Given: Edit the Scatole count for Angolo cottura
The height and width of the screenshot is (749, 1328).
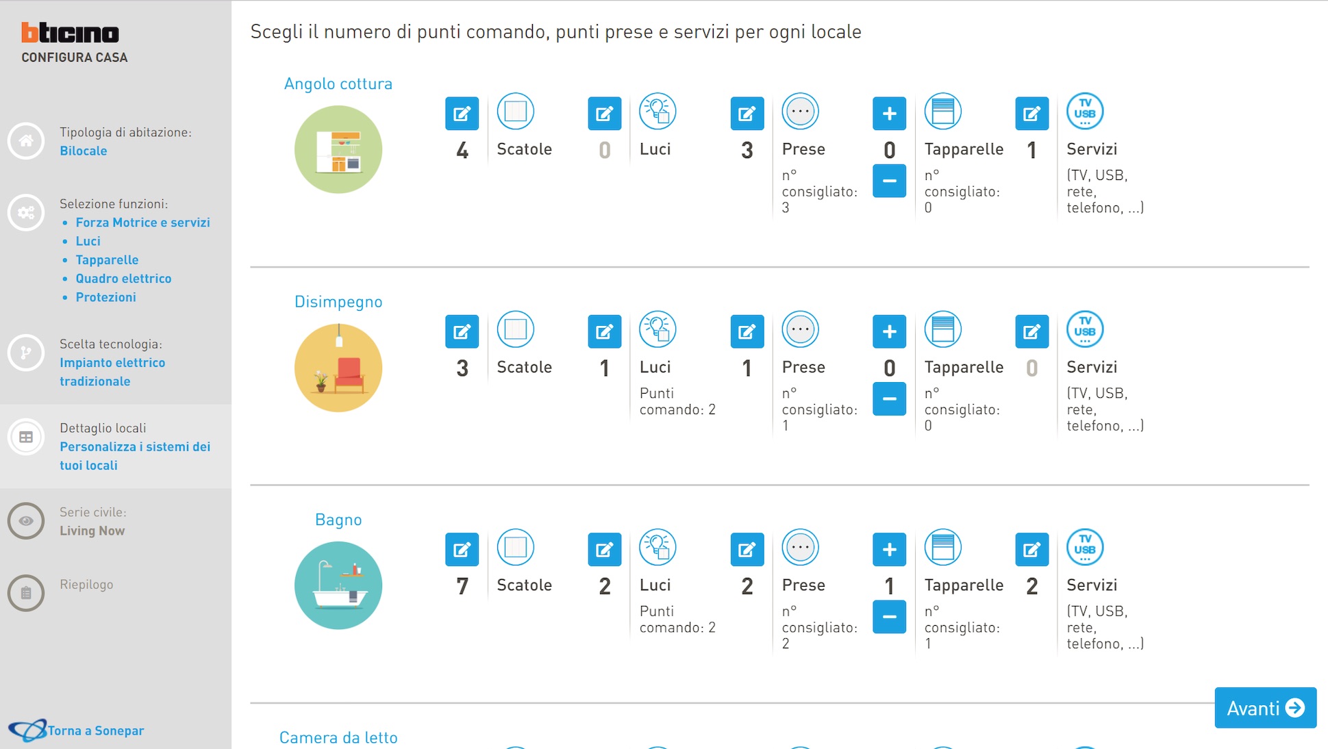Looking at the screenshot, I should point(462,114).
